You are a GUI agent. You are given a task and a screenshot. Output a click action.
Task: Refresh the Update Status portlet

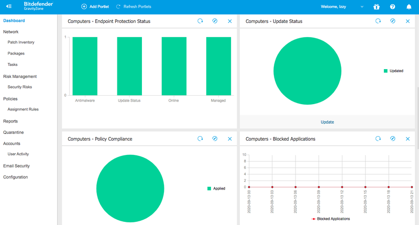click(x=378, y=21)
